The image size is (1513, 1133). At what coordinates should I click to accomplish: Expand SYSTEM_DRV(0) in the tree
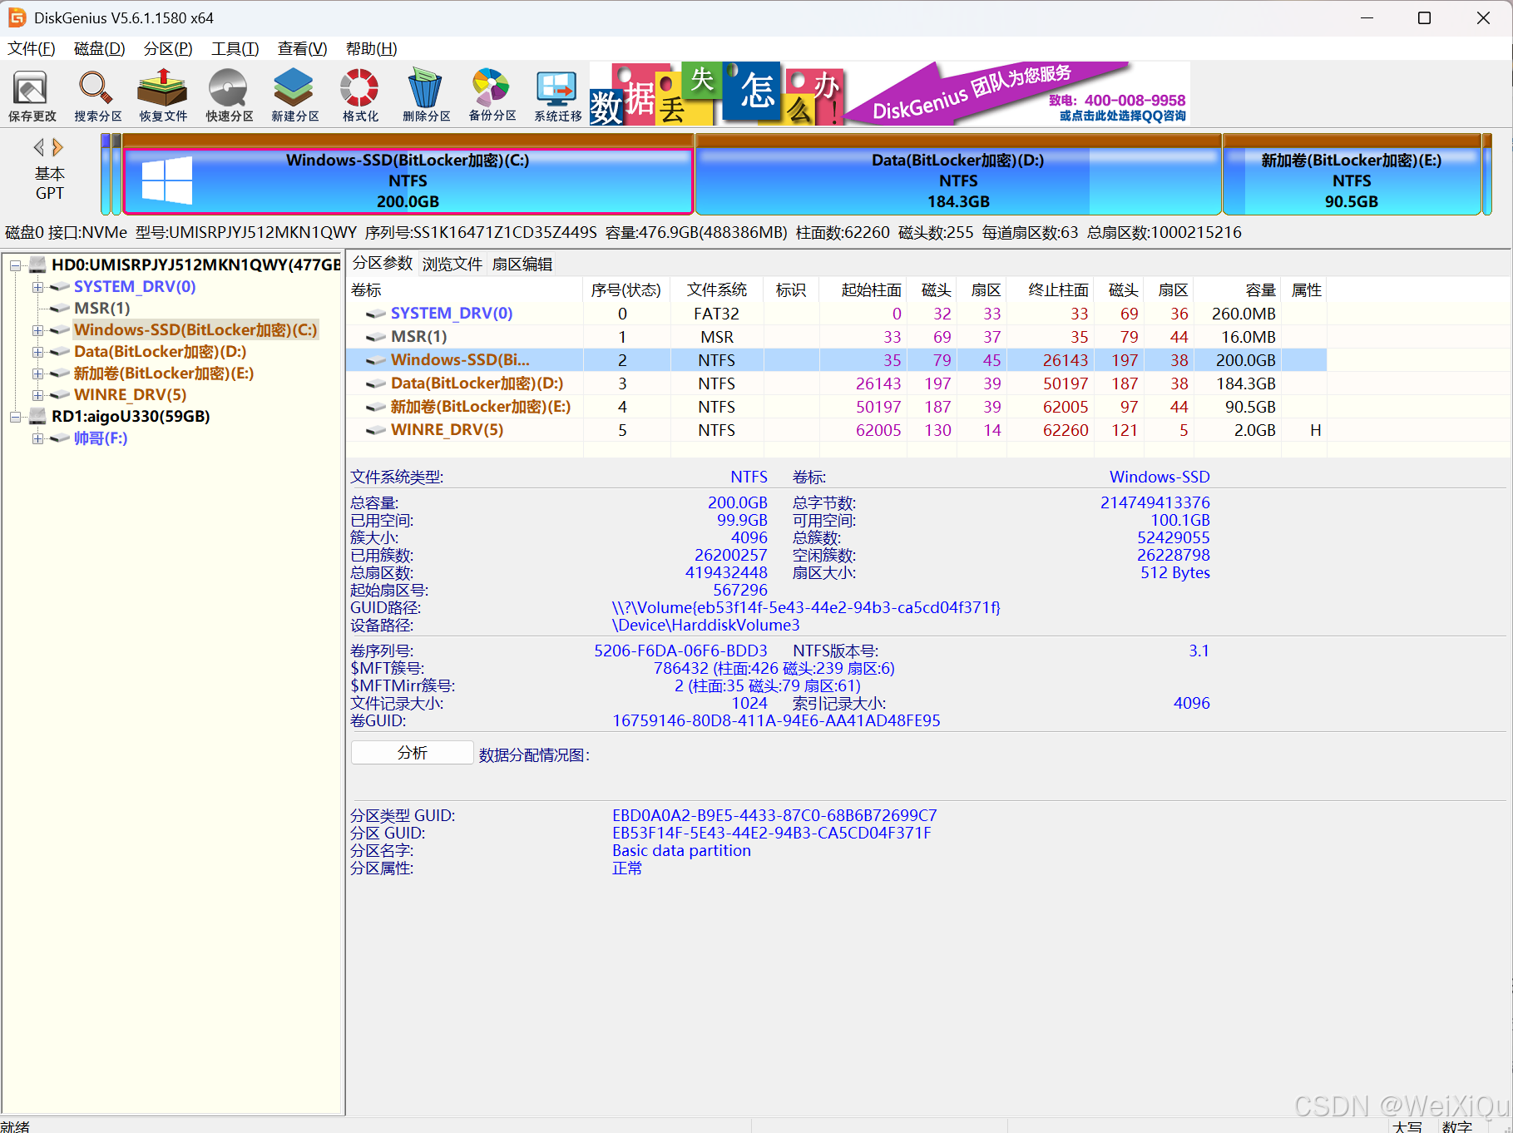[x=37, y=287]
